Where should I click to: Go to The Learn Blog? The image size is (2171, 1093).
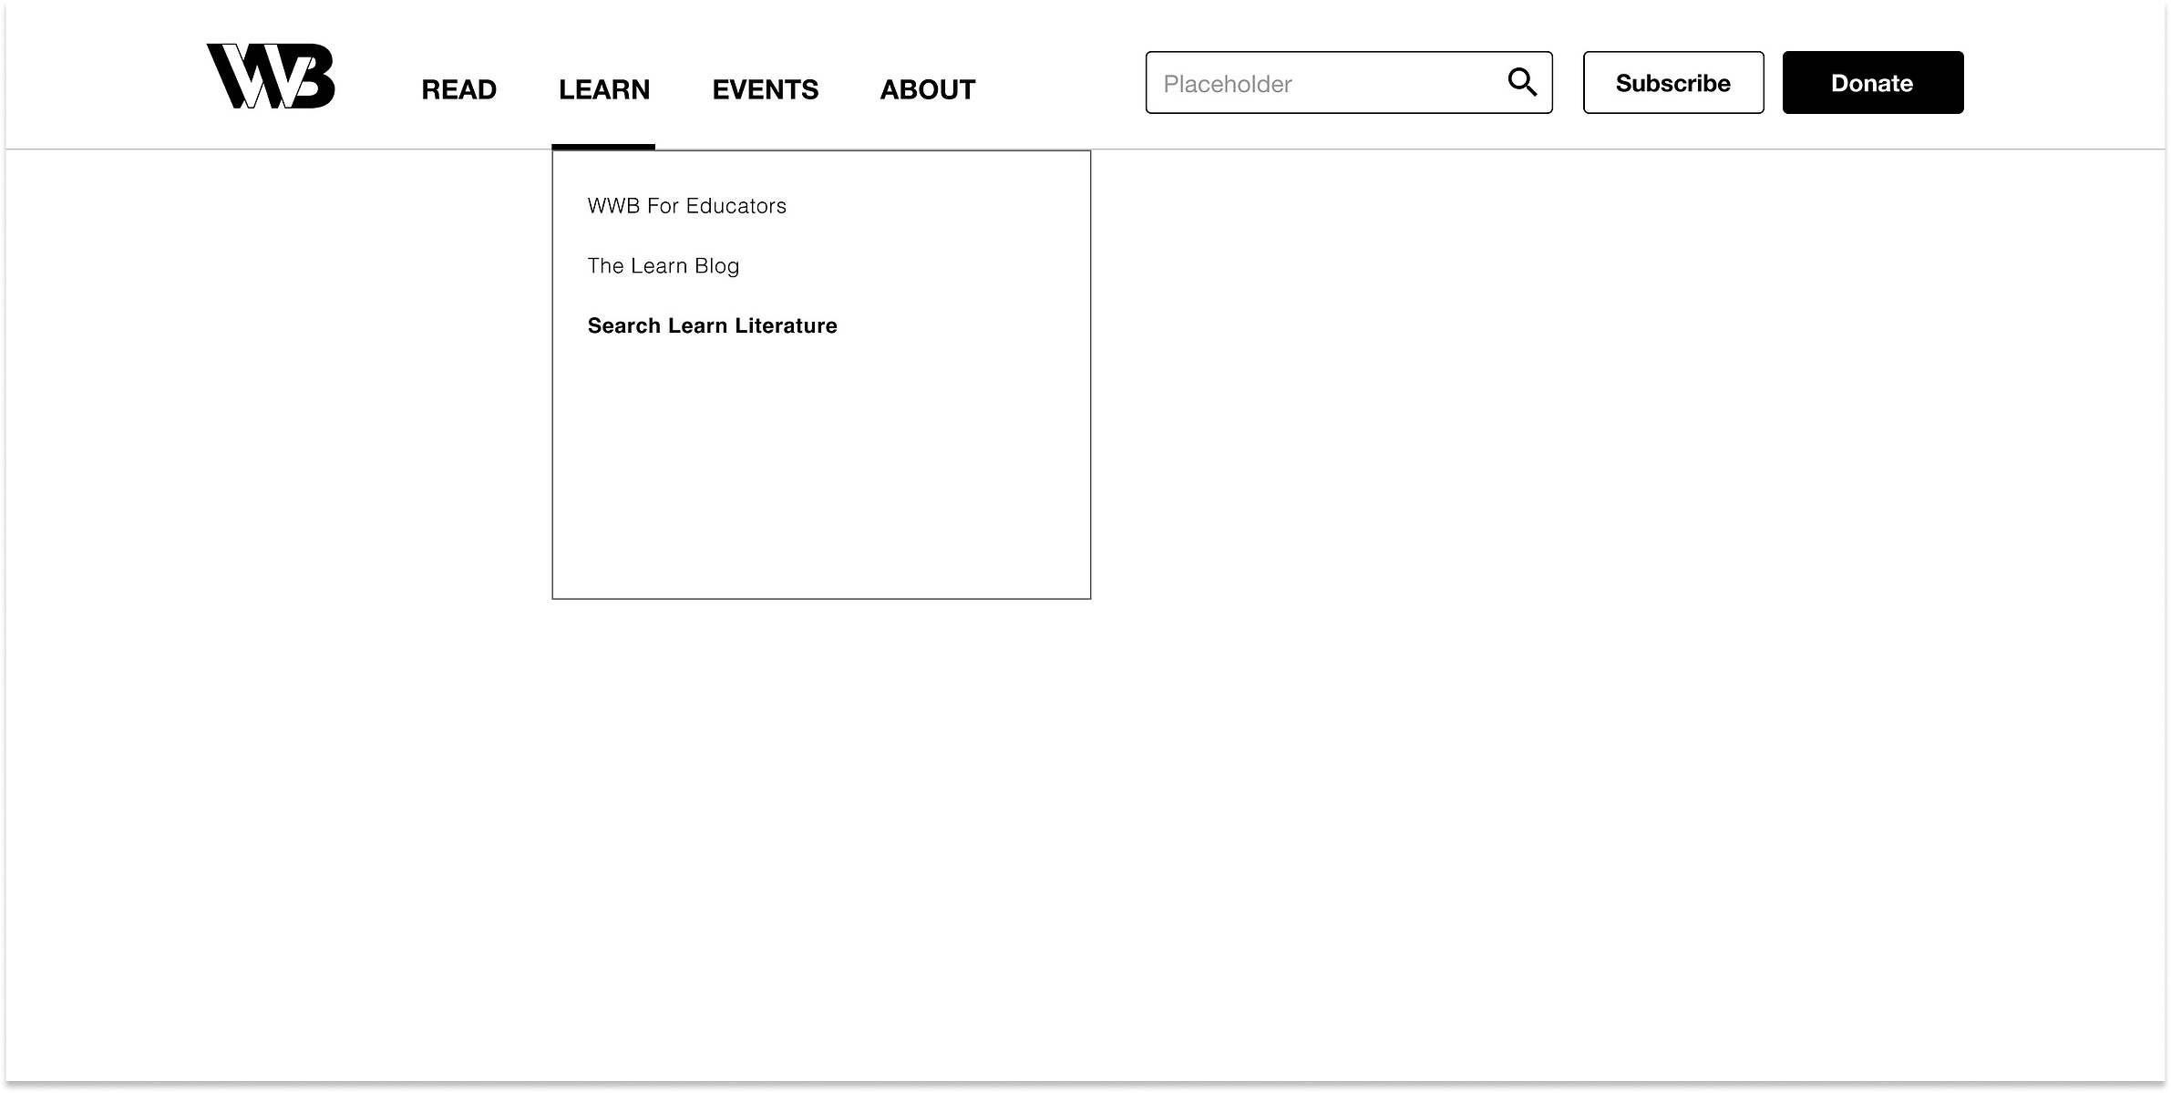(x=663, y=266)
